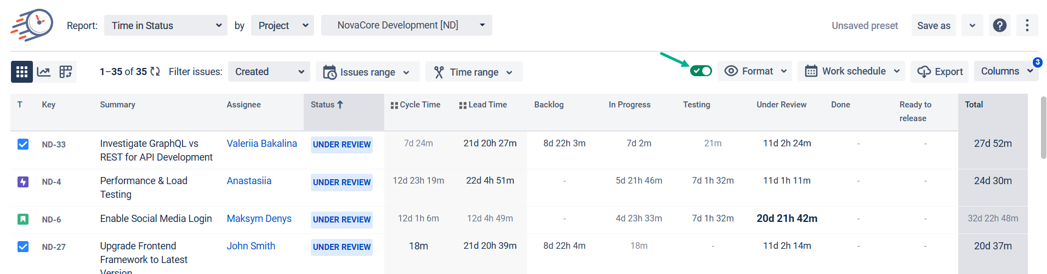Switch to grid table view
Viewport: 1047px width, 274px height.
point(22,72)
